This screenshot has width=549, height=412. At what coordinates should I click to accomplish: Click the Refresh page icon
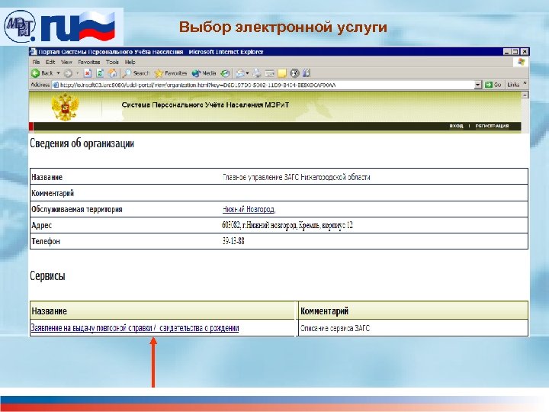[100, 73]
